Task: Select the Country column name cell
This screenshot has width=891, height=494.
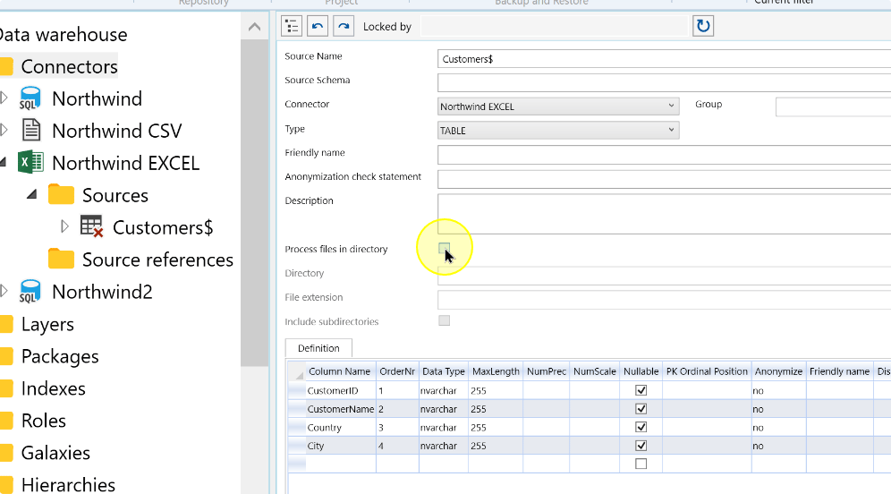Action: click(x=340, y=428)
